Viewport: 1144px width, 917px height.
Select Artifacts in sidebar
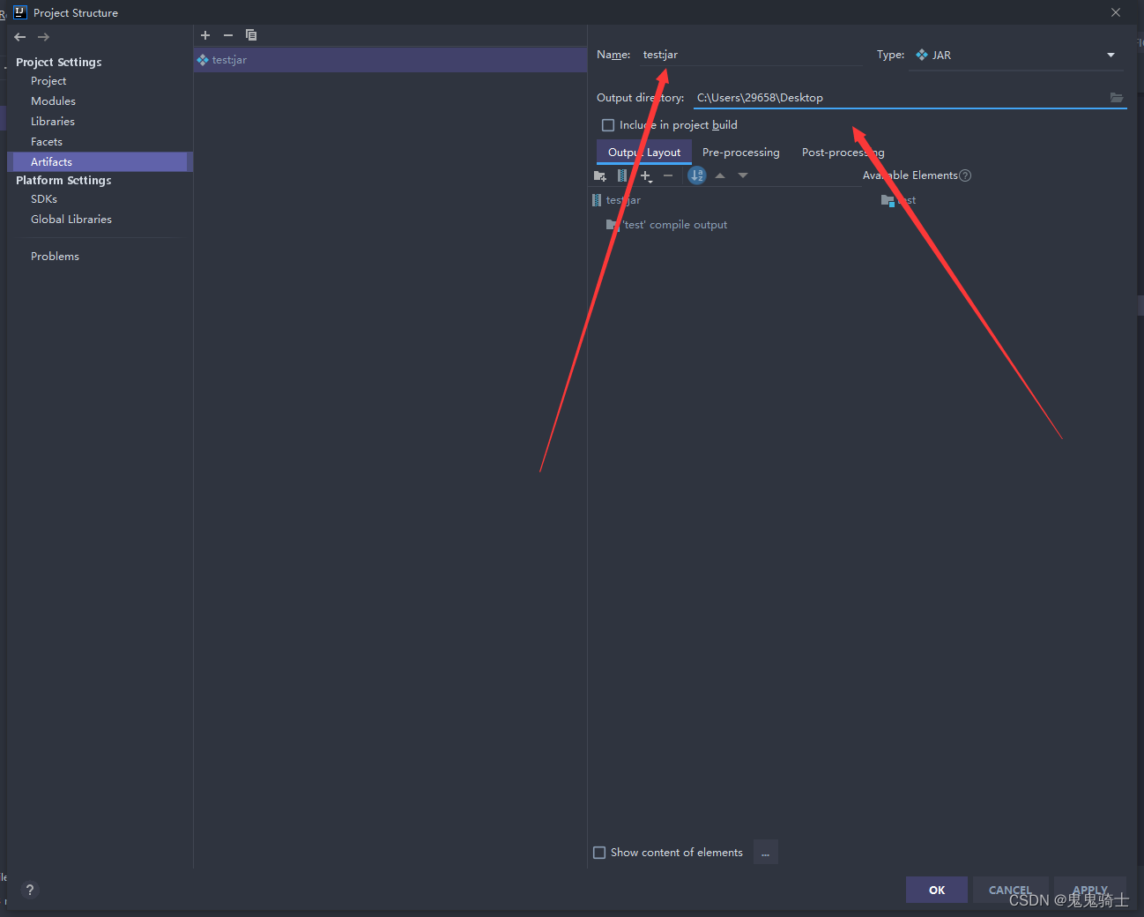click(x=100, y=162)
